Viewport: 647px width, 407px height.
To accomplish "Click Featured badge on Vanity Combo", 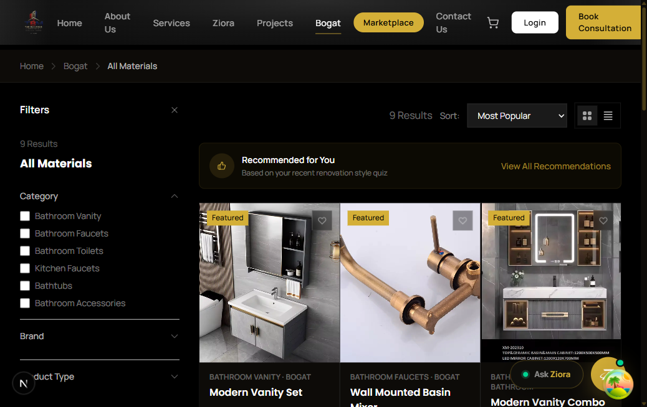I will click(x=509, y=218).
